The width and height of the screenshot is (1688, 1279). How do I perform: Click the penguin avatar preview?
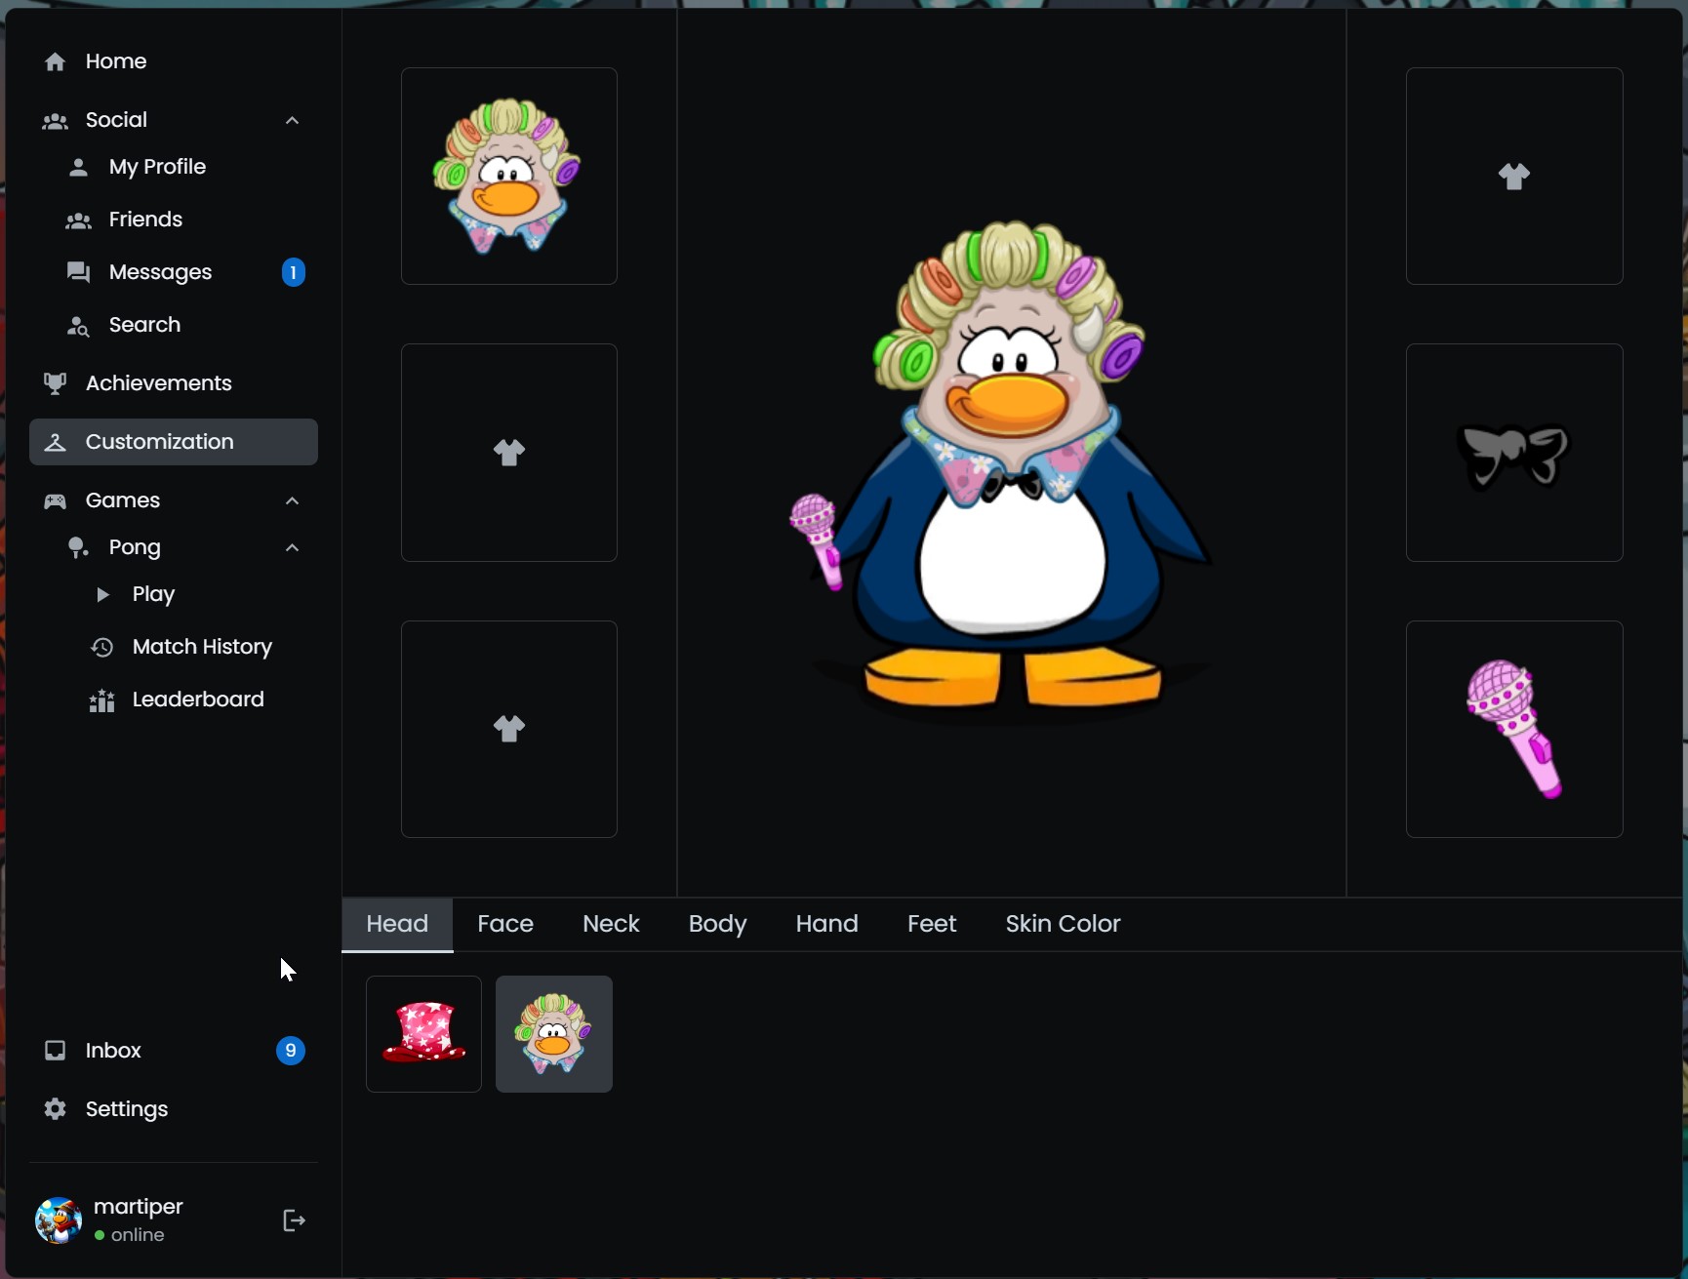[x=1011, y=468]
